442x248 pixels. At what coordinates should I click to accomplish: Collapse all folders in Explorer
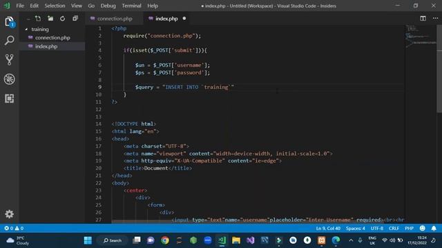click(x=75, y=19)
